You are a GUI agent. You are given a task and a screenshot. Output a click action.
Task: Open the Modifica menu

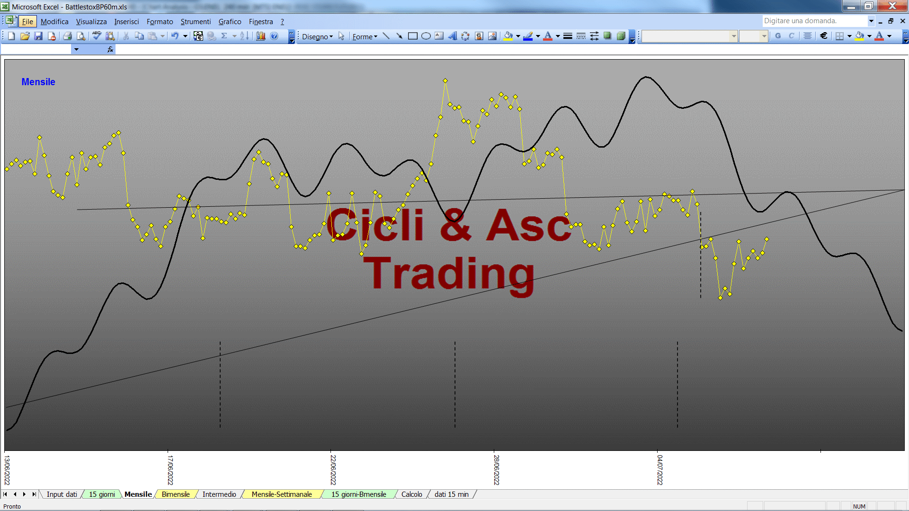point(54,21)
